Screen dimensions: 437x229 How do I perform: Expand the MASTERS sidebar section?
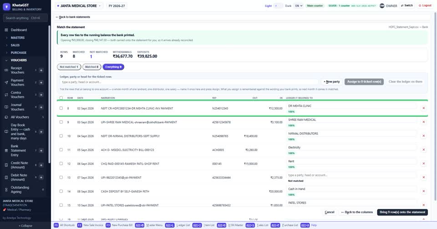pyautogui.click(x=18, y=38)
